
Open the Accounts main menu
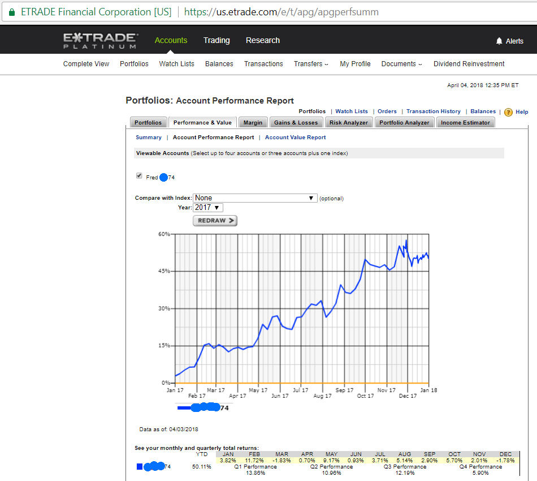pyautogui.click(x=171, y=40)
